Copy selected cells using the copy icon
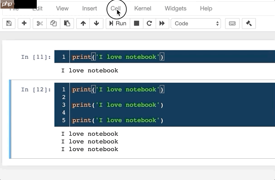 [x=53, y=24]
